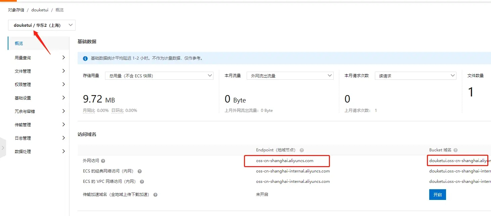
Task: Click help icon beside Bucket 域名 header
Action: [x=455, y=150]
